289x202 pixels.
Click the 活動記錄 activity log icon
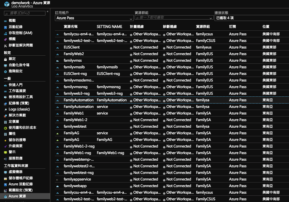(x=5, y=27)
